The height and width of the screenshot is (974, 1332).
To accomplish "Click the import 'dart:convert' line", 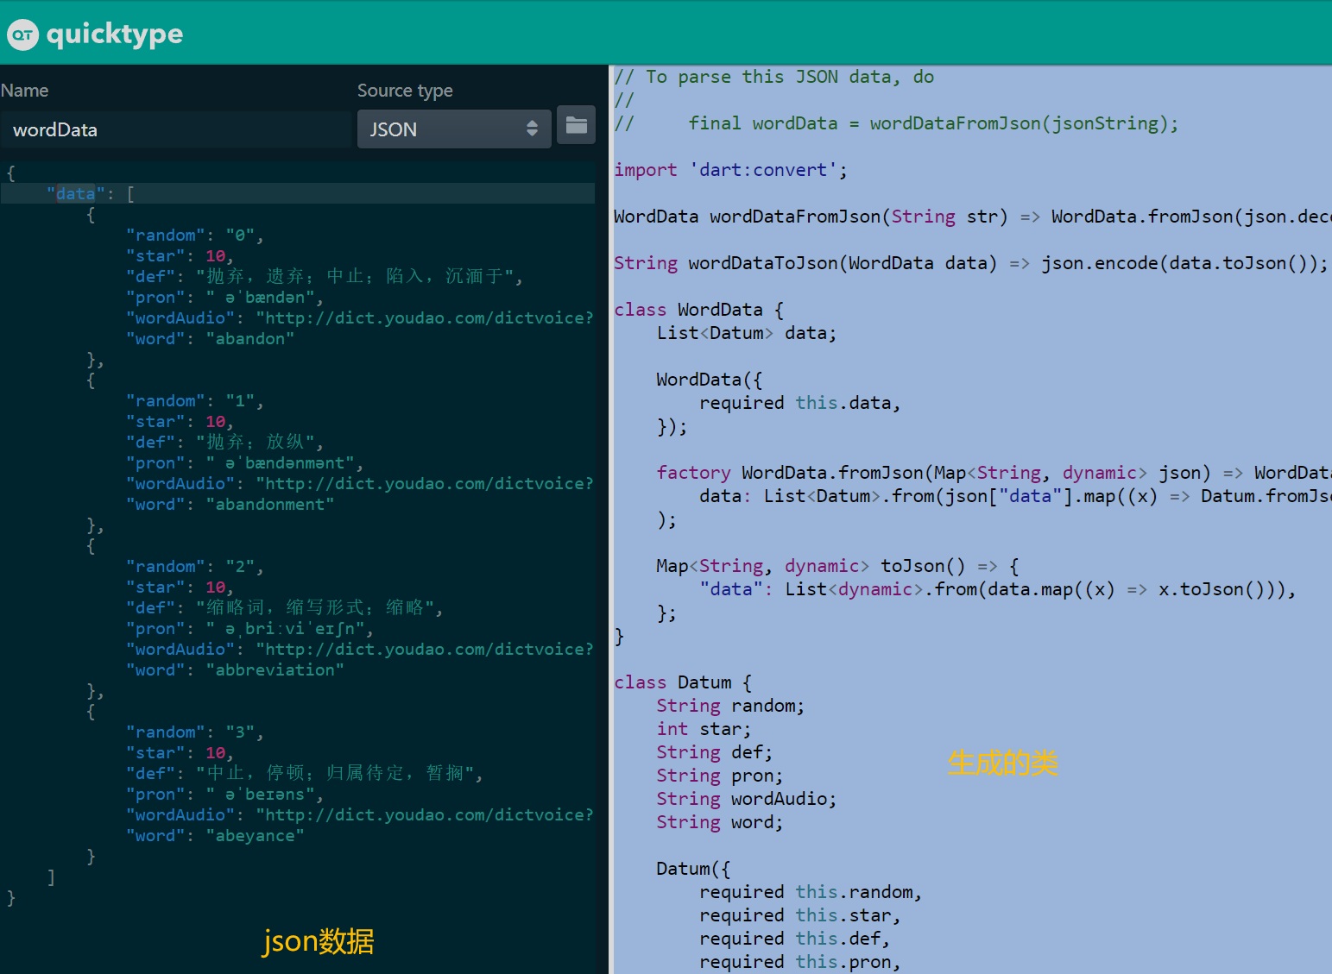I will (731, 170).
